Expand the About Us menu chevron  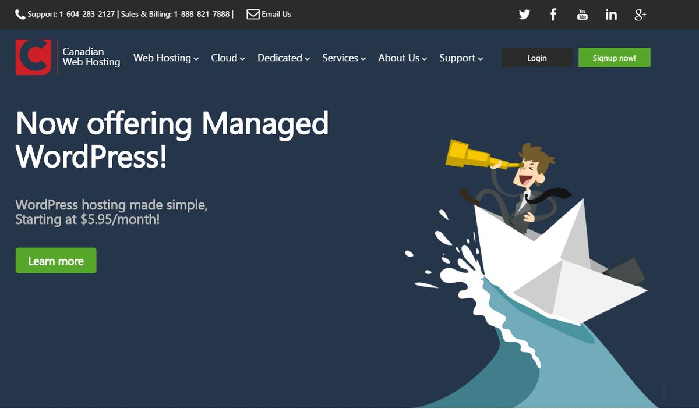(425, 59)
